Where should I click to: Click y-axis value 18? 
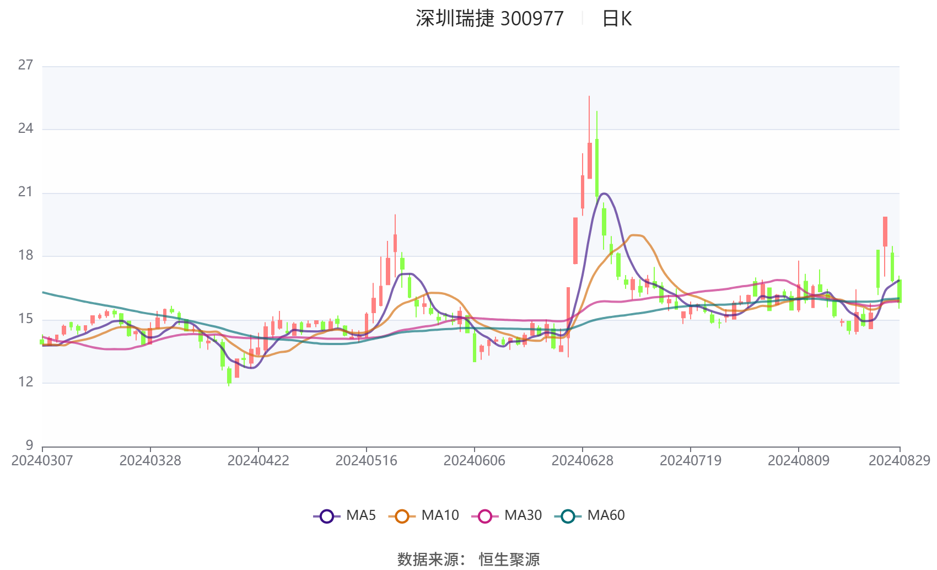click(25, 255)
